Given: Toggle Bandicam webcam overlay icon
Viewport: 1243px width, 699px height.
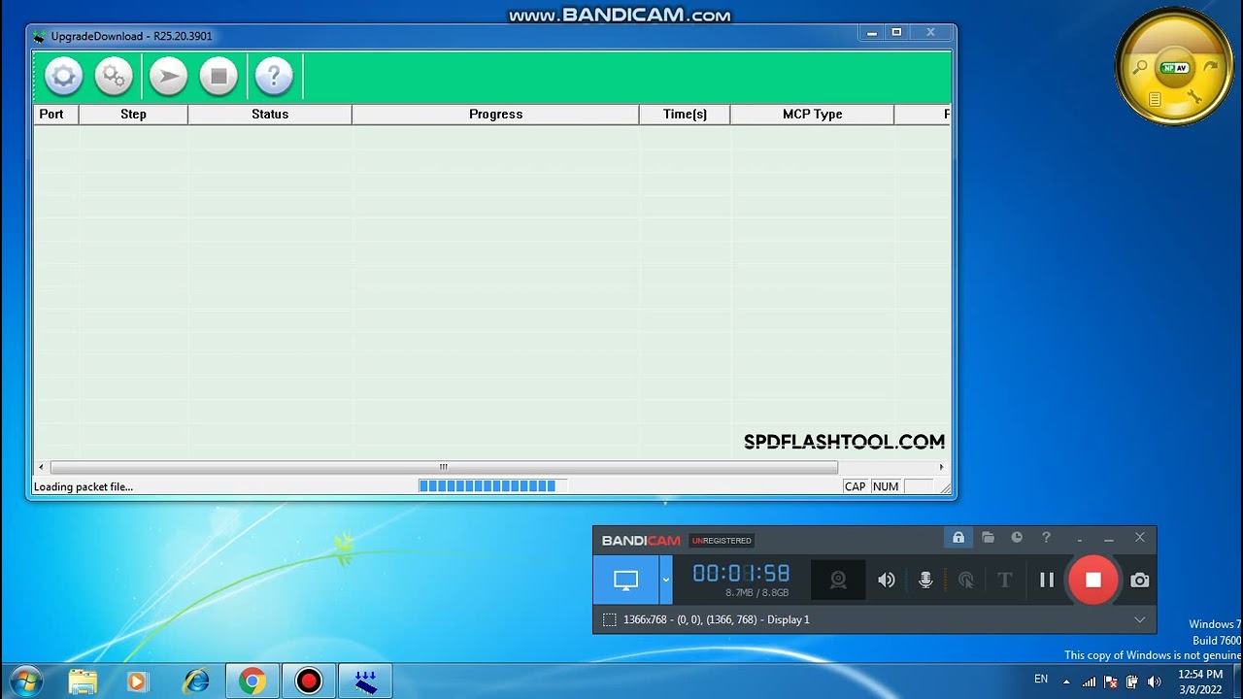Looking at the screenshot, I should coord(838,580).
